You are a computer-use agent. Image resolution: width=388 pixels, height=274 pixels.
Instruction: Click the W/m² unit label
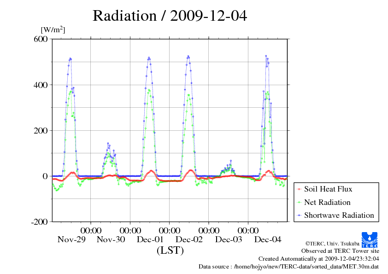click(x=53, y=30)
